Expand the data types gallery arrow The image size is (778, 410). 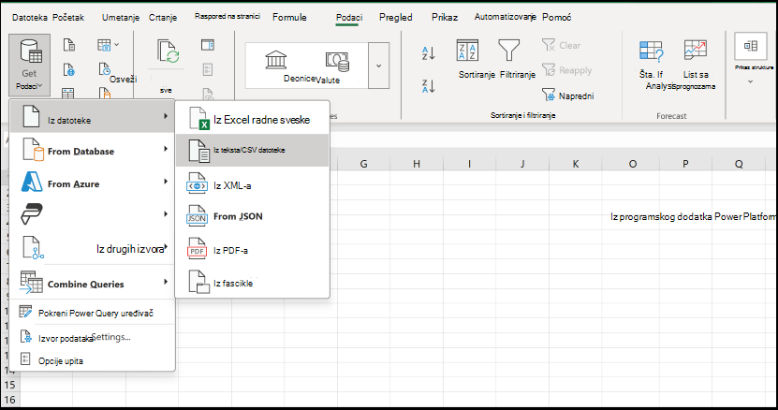[378, 66]
